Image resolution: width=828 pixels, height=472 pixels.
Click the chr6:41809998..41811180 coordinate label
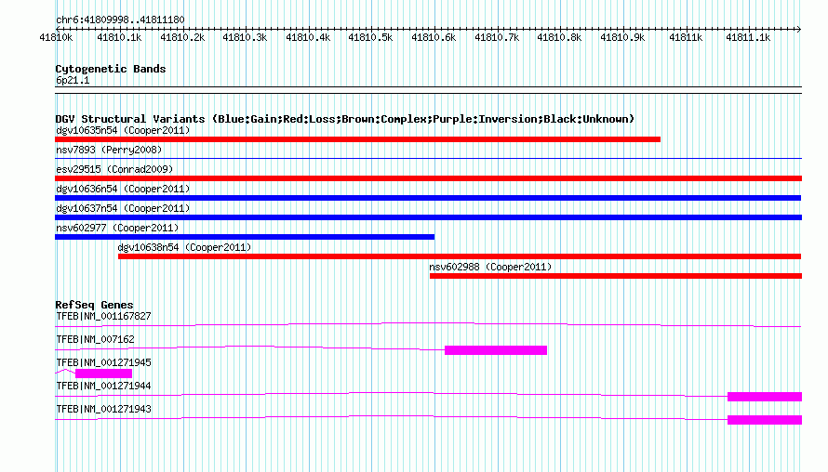click(x=120, y=20)
